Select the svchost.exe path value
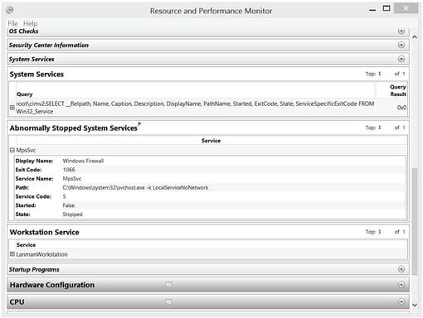 click(135, 188)
